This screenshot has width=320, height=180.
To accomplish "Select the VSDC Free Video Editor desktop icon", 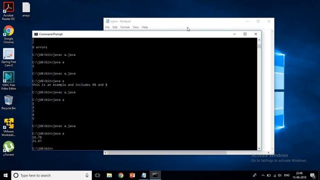I will point(8,80).
